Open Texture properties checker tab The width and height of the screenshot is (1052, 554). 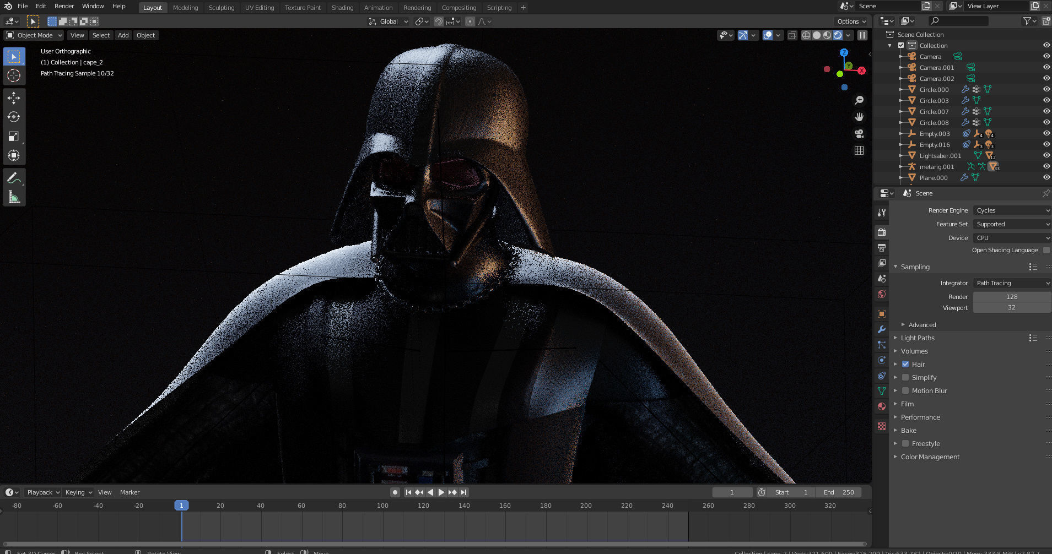(x=882, y=426)
